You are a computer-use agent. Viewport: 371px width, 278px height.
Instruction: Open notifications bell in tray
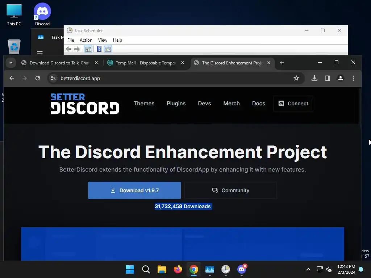pos(361,269)
